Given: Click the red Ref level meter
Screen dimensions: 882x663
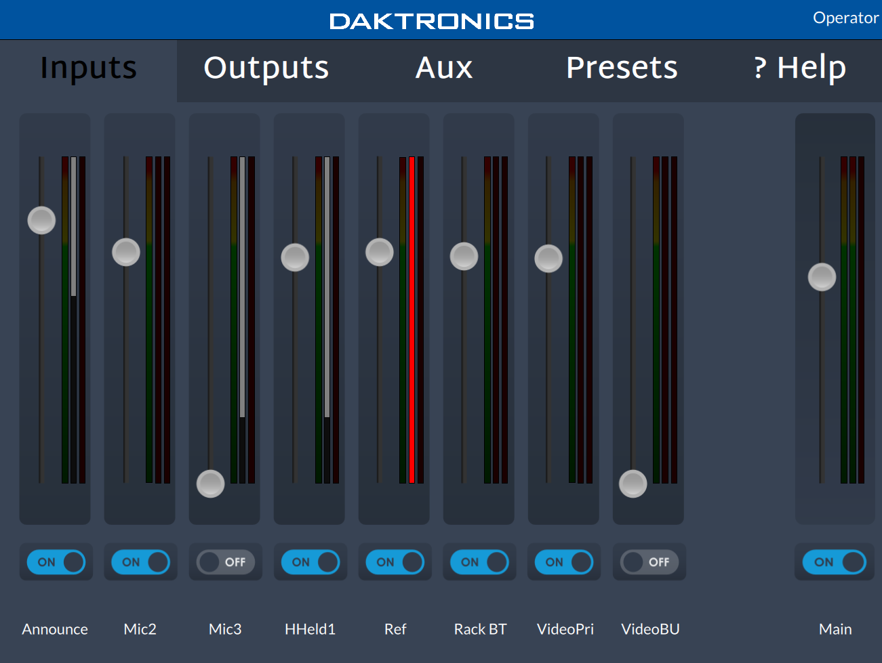Looking at the screenshot, I should (x=412, y=320).
